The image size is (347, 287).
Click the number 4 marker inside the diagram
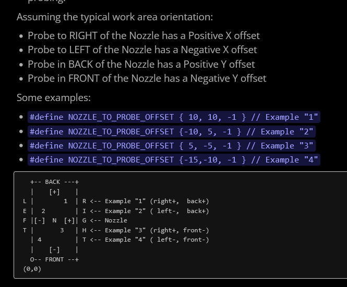40,240
